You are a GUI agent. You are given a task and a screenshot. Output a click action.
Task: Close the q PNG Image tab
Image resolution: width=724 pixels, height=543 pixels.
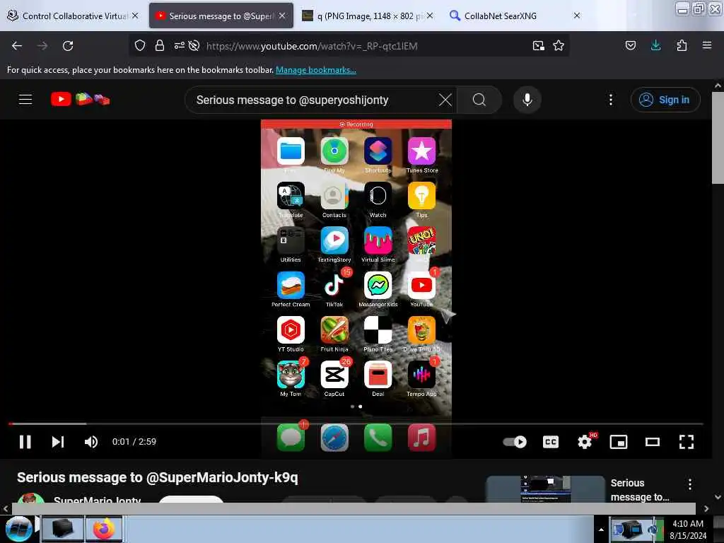pyautogui.click(x=430, y=16)
